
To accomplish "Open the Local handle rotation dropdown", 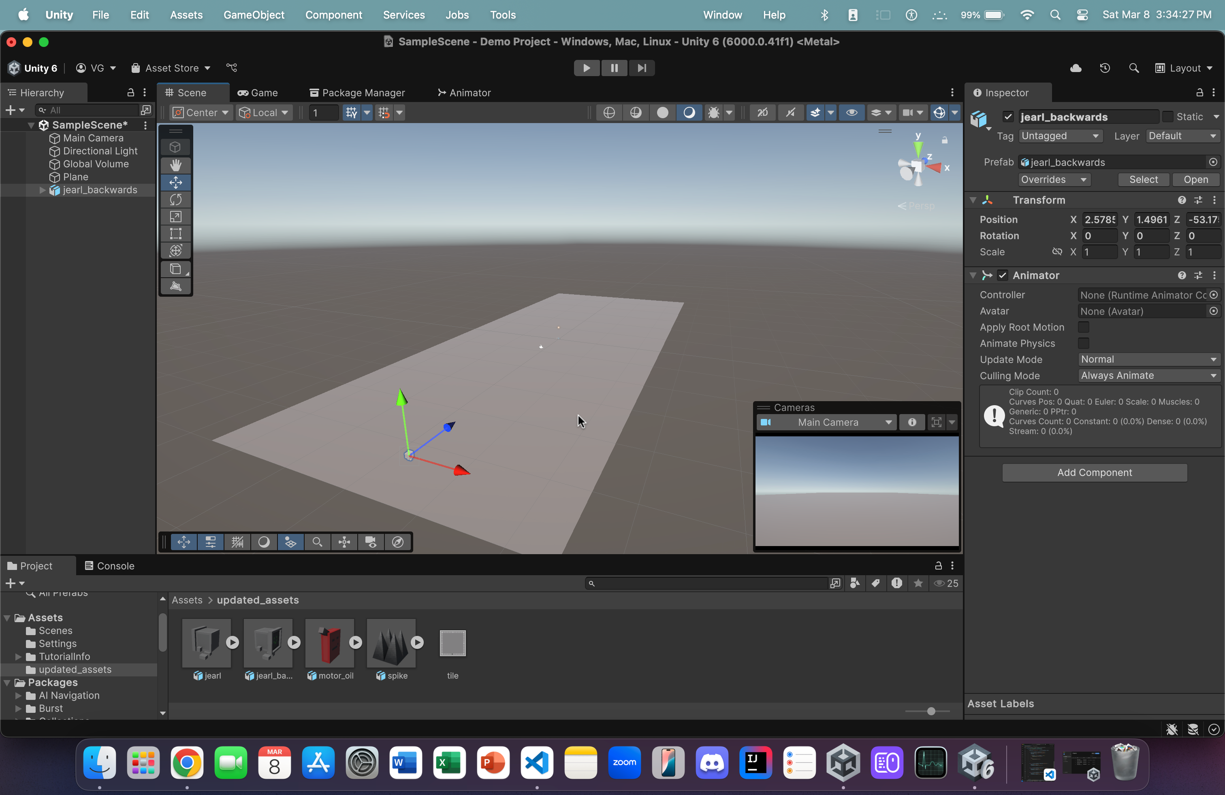I will tap(264, 112).
